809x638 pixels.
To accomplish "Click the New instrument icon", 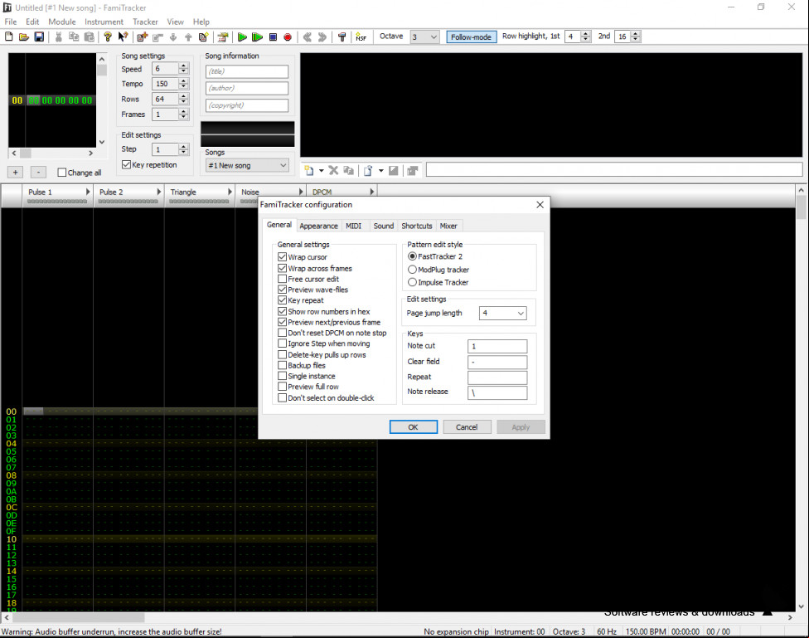I will (x=309, y=170).
